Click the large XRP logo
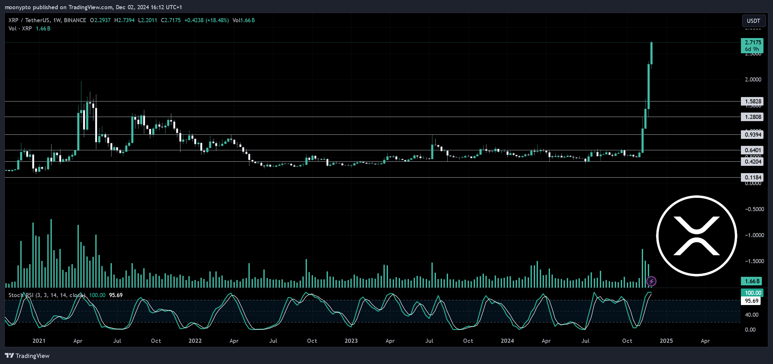 pyautogui.click(x=696, y=236)
